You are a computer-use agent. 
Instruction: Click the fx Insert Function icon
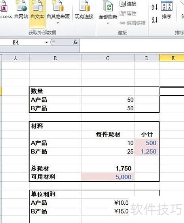click(x=75, y=42)
